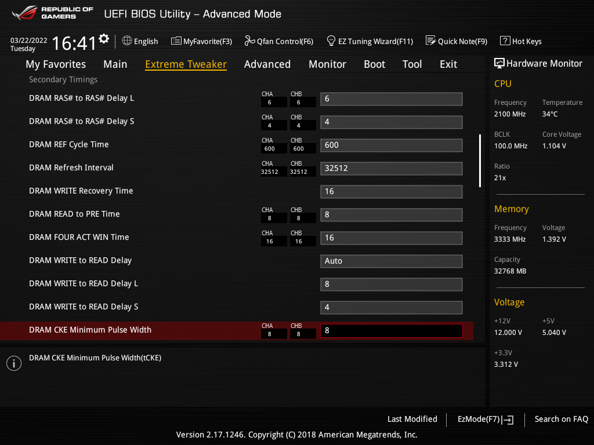
Task: Start EZ Tuning Wizard(F11)
Action: pyautogui.click(x=370, y=41)
